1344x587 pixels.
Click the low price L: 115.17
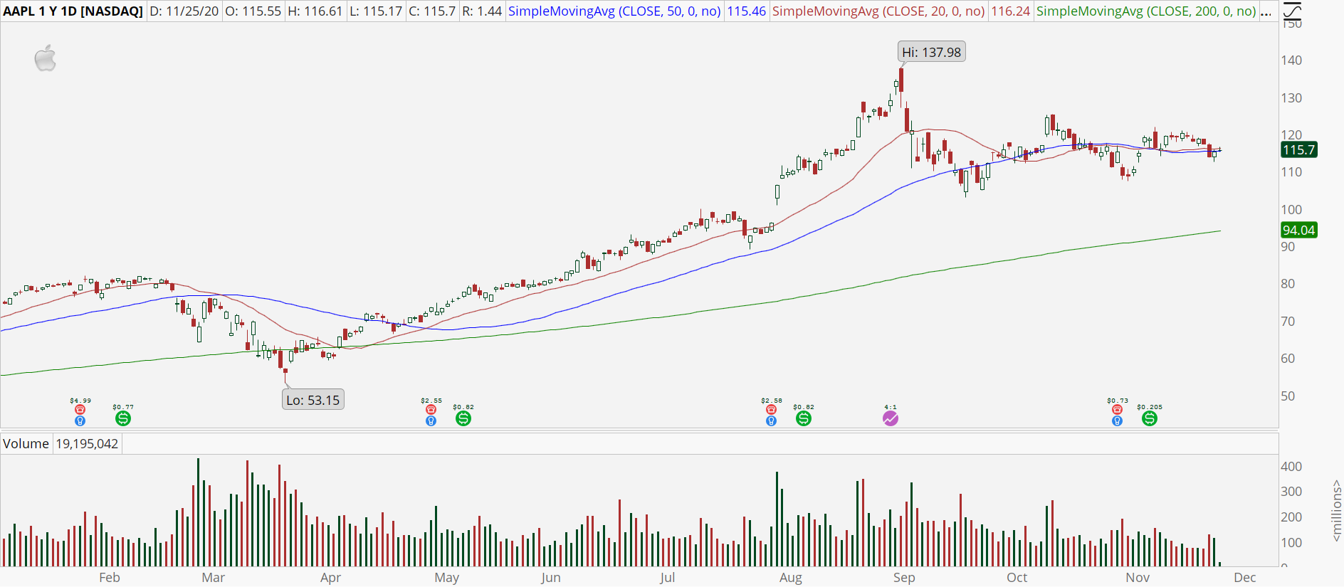tap(375, 11)
